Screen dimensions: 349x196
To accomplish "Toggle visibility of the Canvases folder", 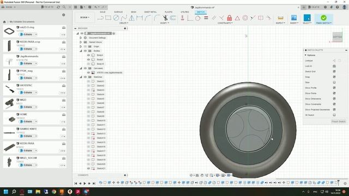I will coord(85,68).
